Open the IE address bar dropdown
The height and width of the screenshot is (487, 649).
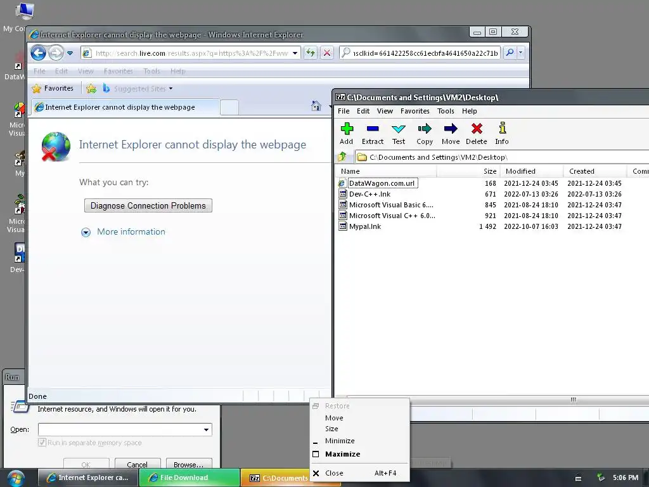click(x=295, y=53)
